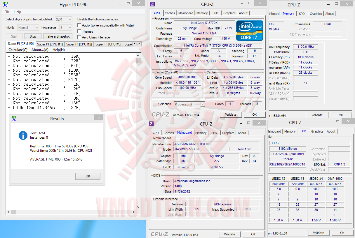Click the Model MAXIMUS V GENE field
Screen dimensions: 355x238
[201, 149]
